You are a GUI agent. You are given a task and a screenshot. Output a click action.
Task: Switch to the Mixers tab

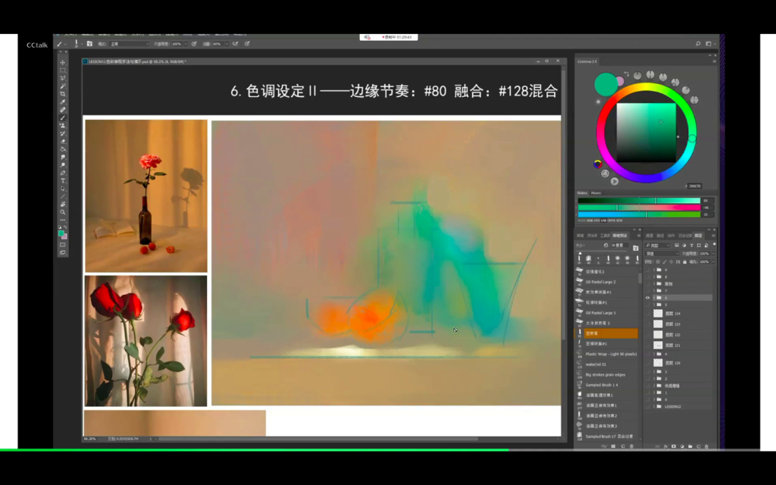coord(596,193)
